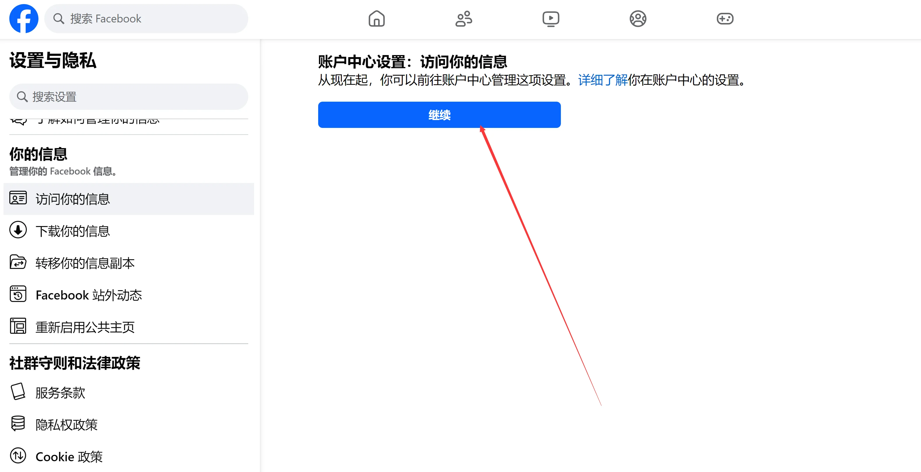The image size is (921, 472).
Task: Open the Groups icon in top bar
Action: pyautogui.click(x=638, y=19)
